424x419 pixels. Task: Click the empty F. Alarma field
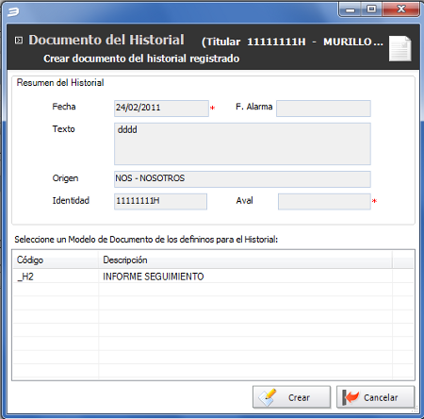tap(323, 109)
